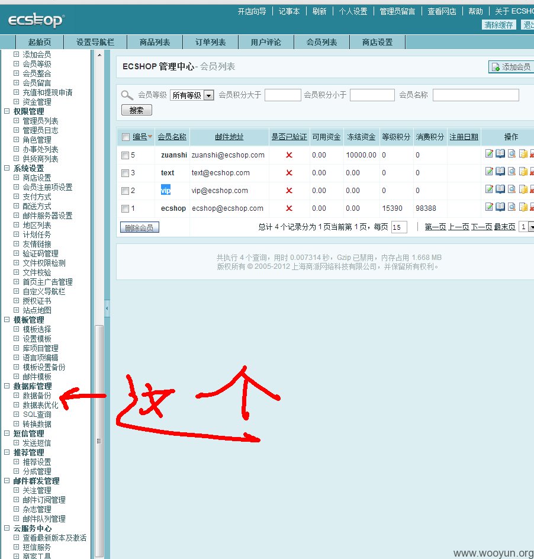
Task: Collapse the 推荐管理 sidebar section
Action: pos(7,452)
